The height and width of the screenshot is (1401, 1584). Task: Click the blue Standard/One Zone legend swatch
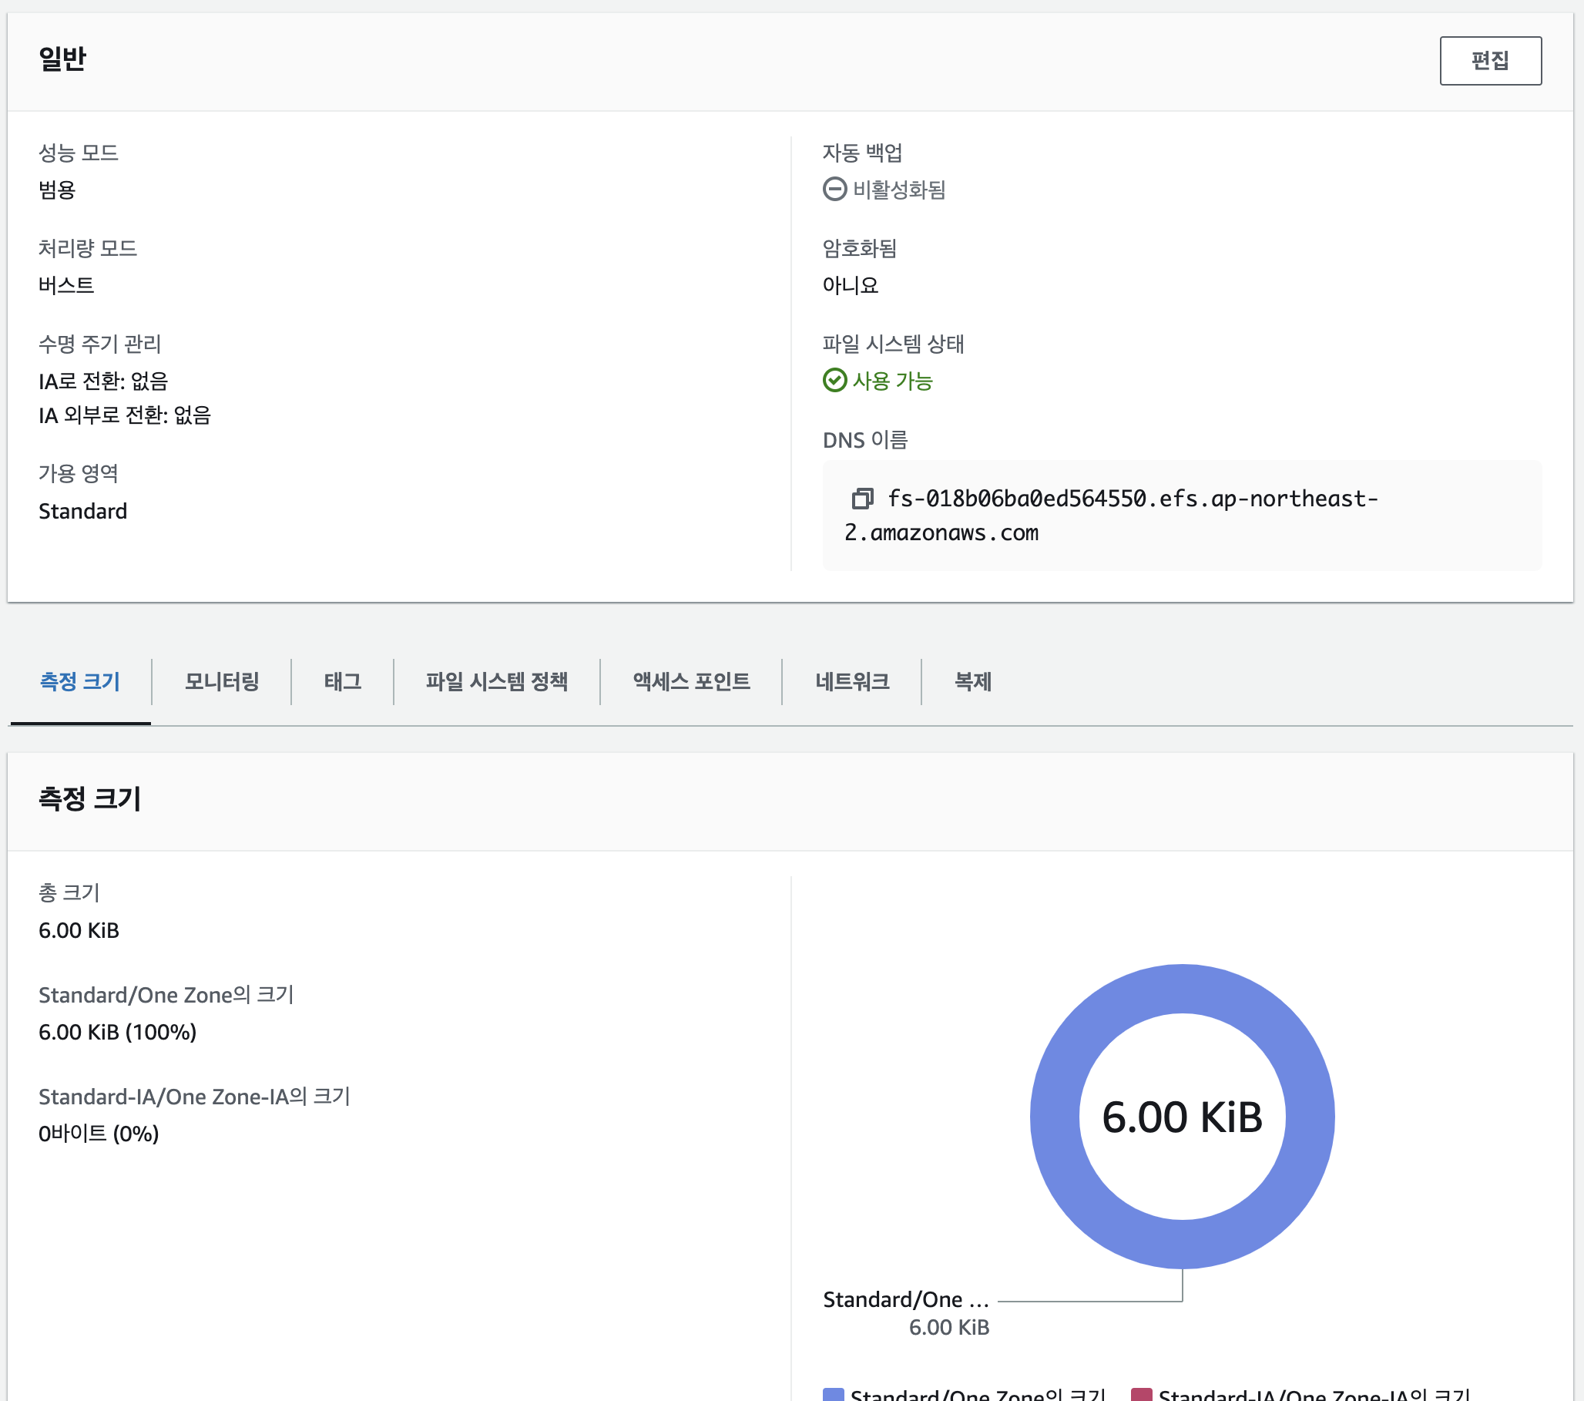[833, 1394]
